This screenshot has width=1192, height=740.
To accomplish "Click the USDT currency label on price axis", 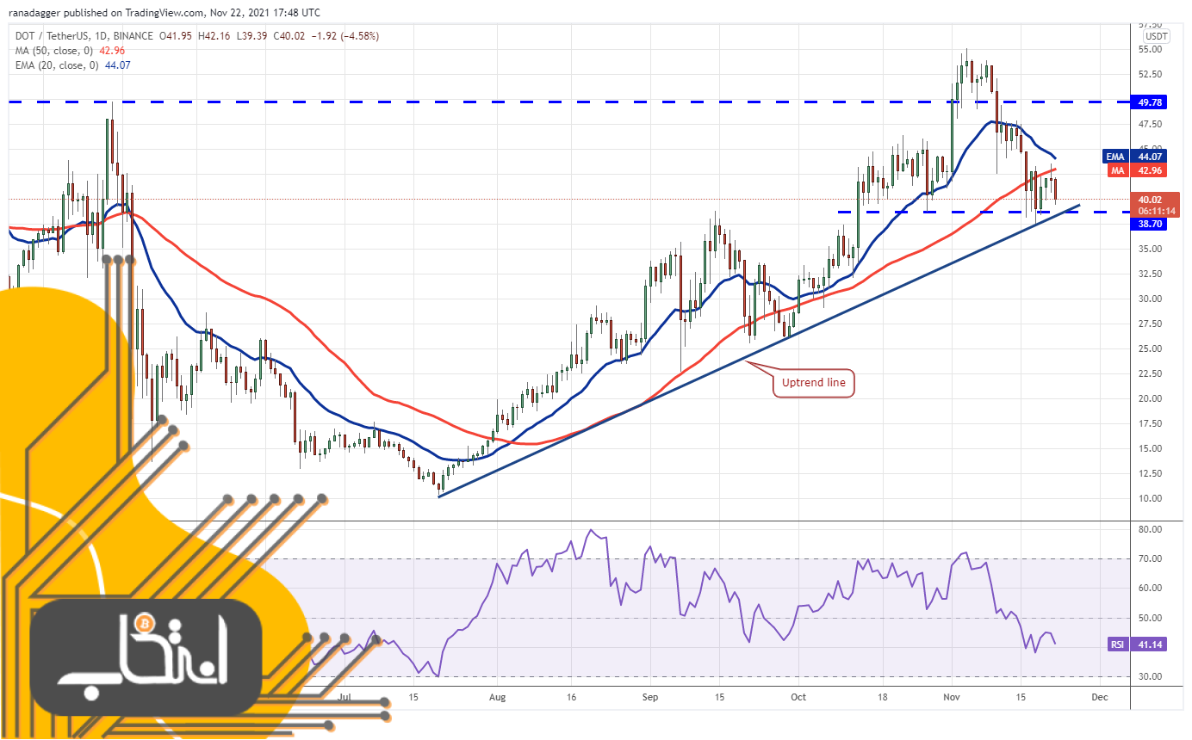I will pyautogui.click(x=1156, y=36).
